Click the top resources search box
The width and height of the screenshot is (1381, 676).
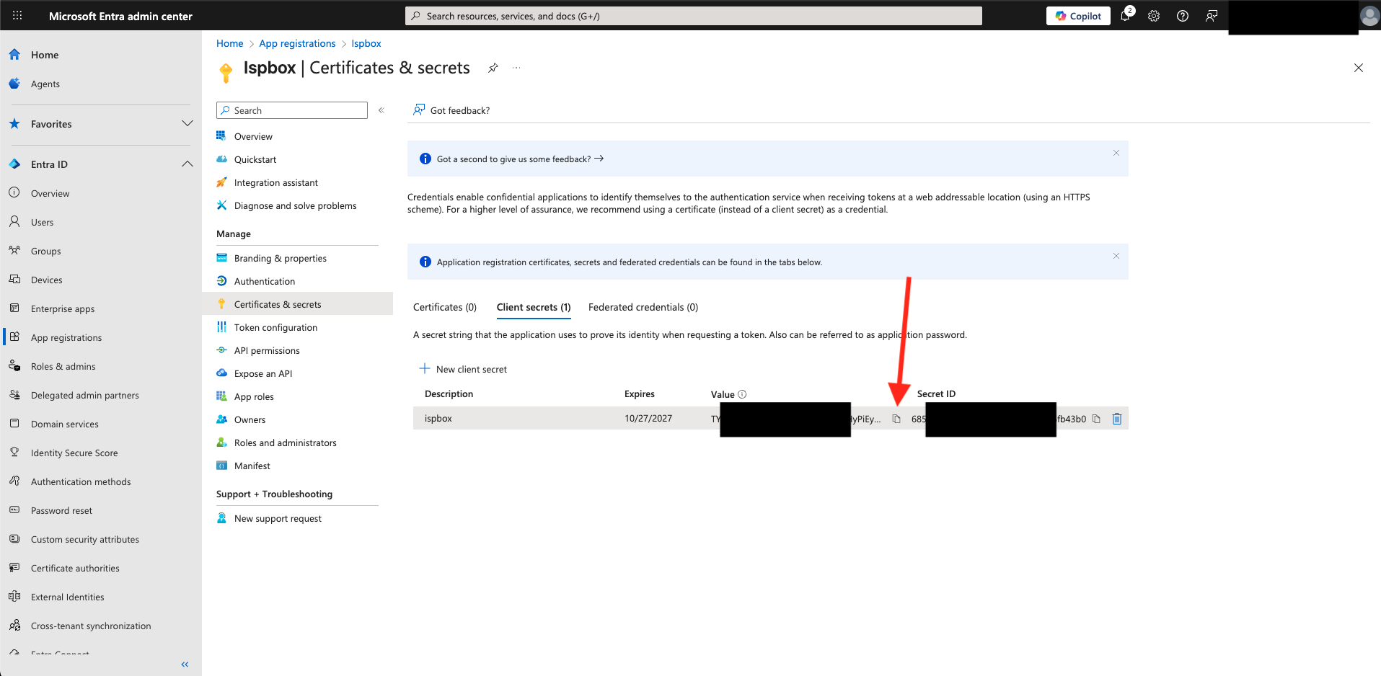[x=693, y=16]
